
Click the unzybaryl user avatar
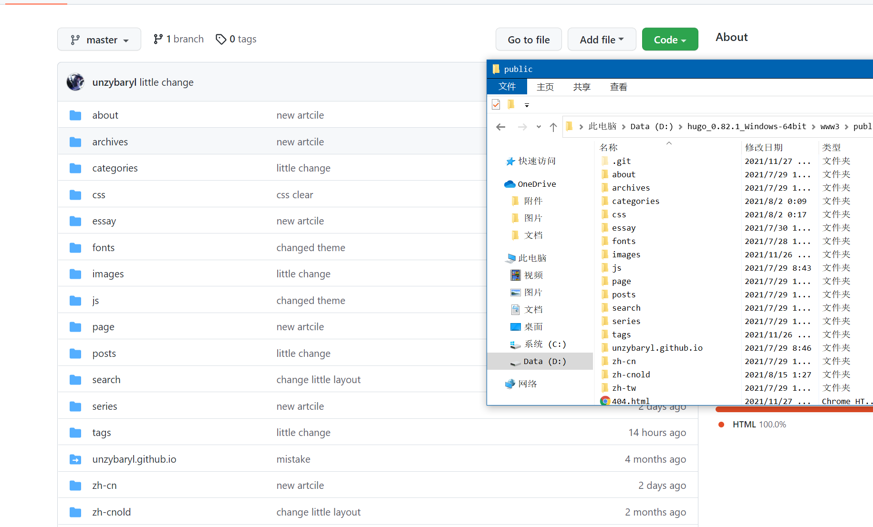[75, 82]
